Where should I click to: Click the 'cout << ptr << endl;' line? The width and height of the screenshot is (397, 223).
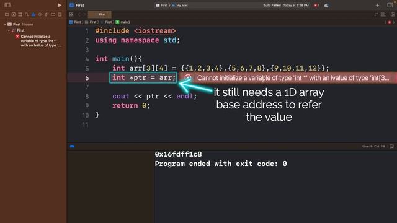[154, 97]
